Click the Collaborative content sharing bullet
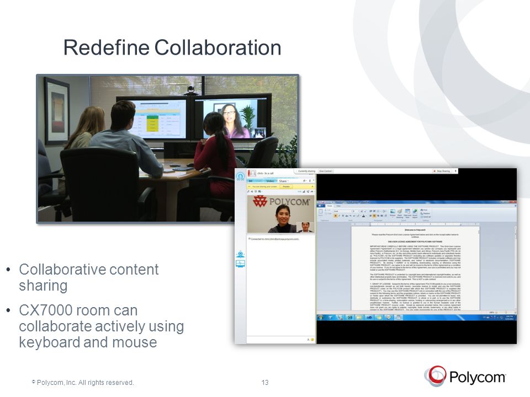Screen dimensions: 530x397 (88, 277)
